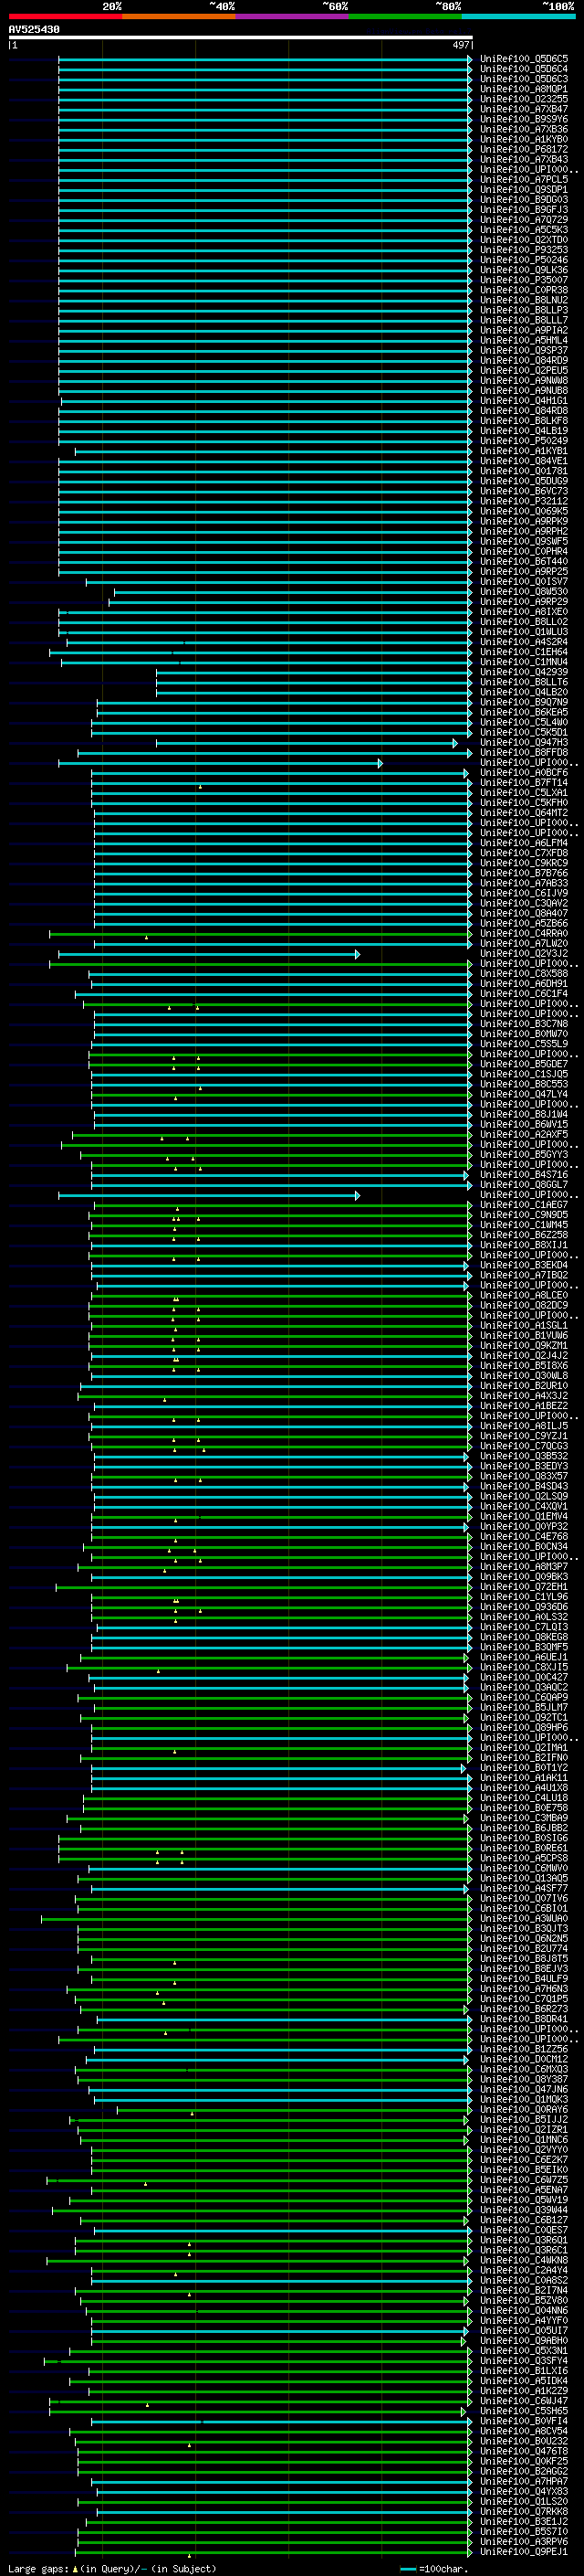Select hit UniRef100_A1BEZ2
The width and height of the screenshot is (584, 2576).
click(x=524, y=1406)
